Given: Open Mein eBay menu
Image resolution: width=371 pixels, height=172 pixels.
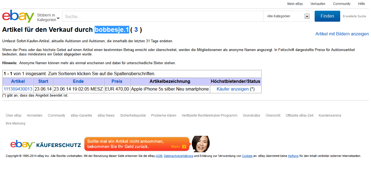Looking at the screenshot, I should tap(295, 4).
